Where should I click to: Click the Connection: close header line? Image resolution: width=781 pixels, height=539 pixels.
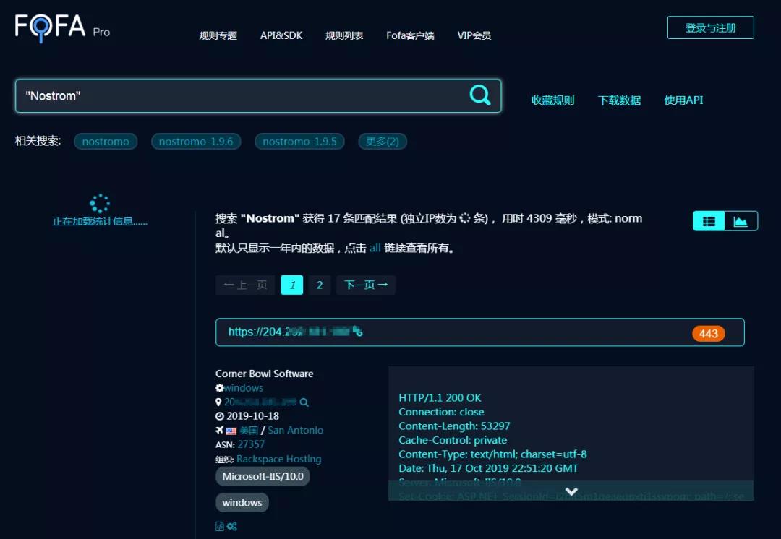pos(441,412)
